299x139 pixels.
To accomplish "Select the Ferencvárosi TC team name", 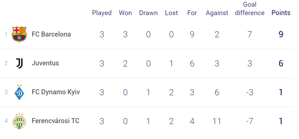I will coord(56,121).
